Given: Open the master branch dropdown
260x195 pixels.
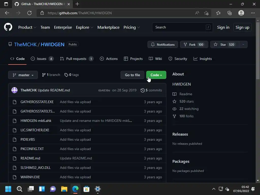Looking at the screenshot, I should tap(23, 75).
